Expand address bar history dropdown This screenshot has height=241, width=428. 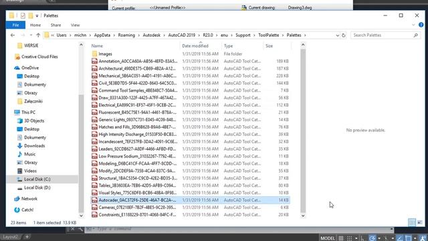(x=337, y=35)
